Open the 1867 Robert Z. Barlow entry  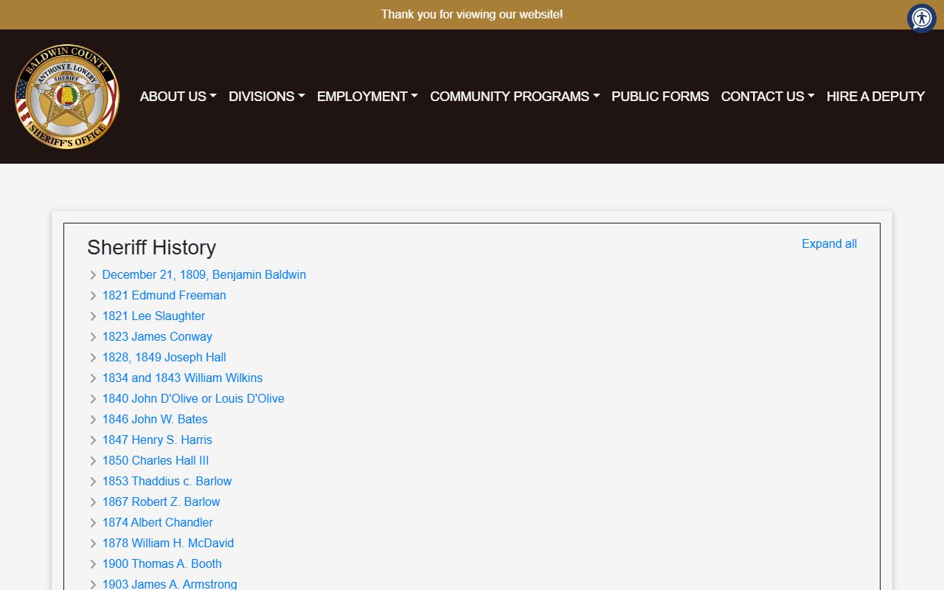click(161, 502)
